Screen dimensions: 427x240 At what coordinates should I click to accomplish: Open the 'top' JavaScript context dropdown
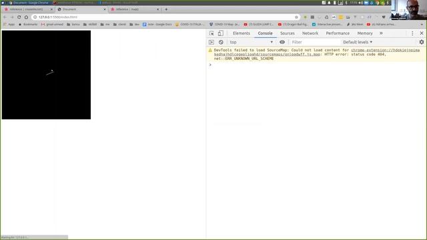point(251,42)
